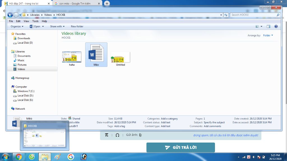Click Videos in the address breadcrumb
The height and width of the screenshot is (161, 287).
pyautogui.click(x=48, y=15)
